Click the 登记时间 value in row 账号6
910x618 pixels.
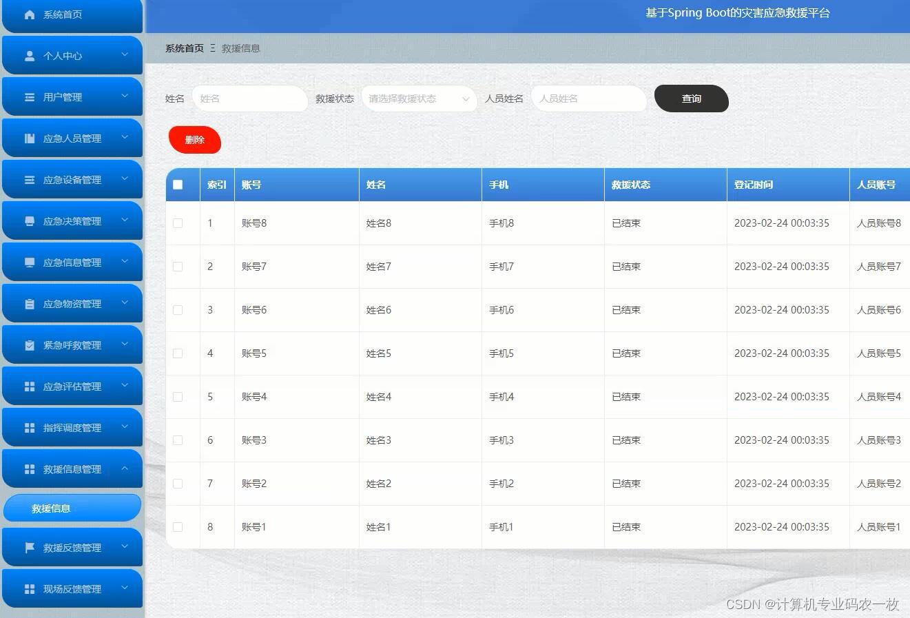point(782,310)
